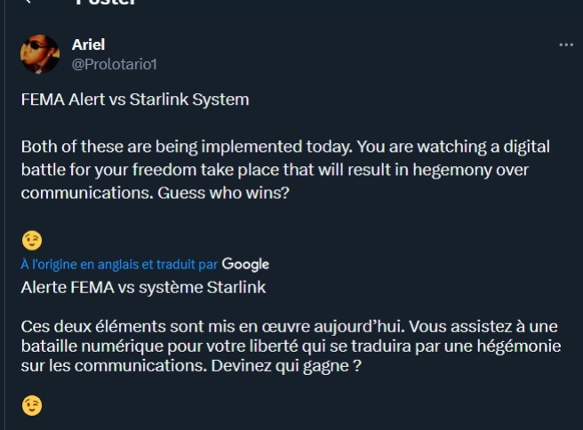Click the Google logo in translation notice
Screen dimensions: 583x430
coord(245,265)
